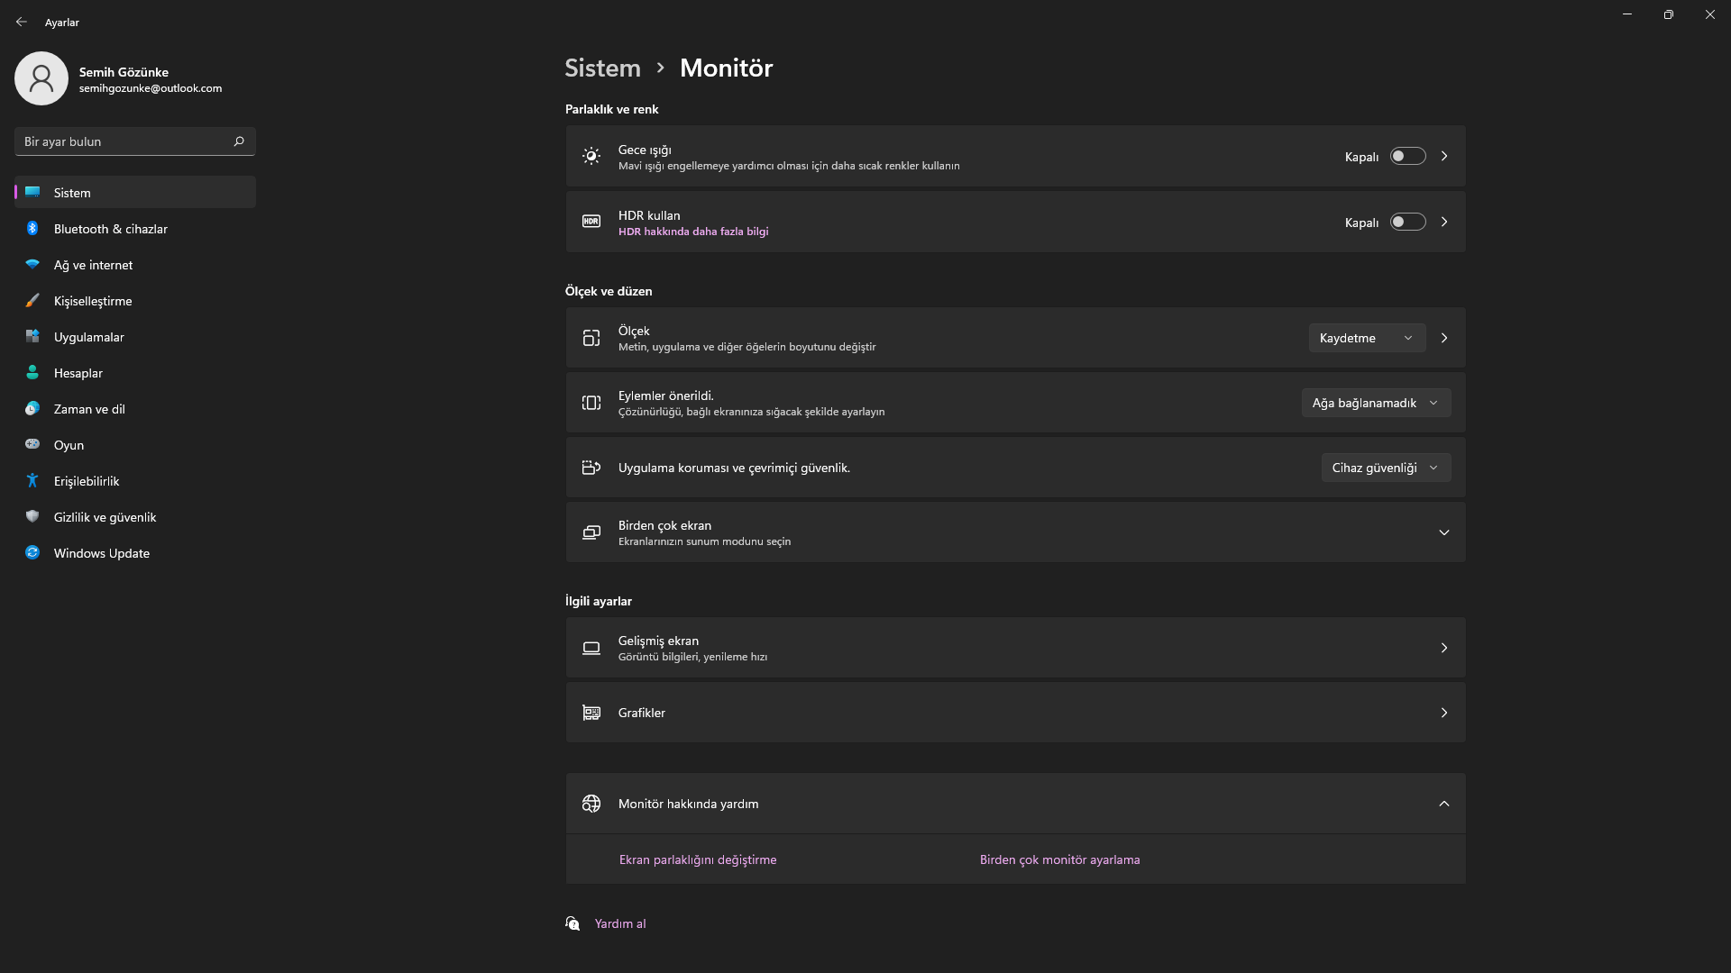Screen dimensions: 1731x973
Task: Open the Bluetooth & cihazlar section
Action: pos(110,229)
